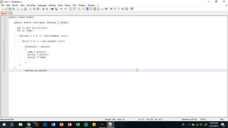The image size is (228, 128).
Task: Open the Plugins menu
Action: pyautogui.click(x=82, y=5)
